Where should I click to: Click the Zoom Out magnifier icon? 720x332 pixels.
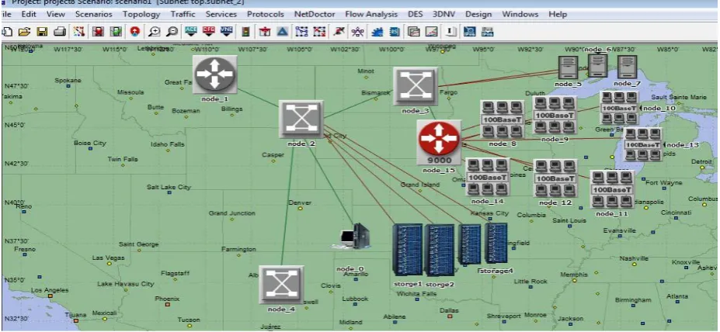[172, 32]
